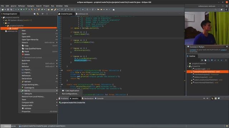
Task: Click the Quick Access search icon at top right
Action: point(216,10)
